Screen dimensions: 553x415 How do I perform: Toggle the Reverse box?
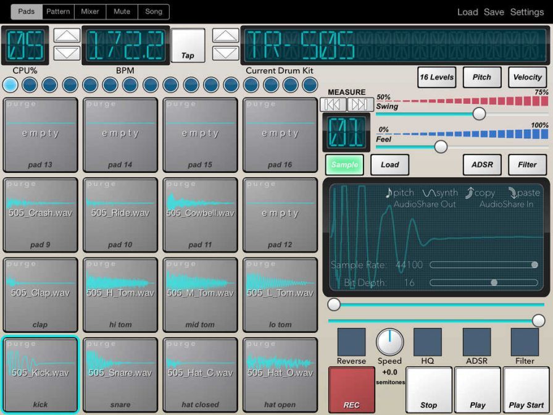(x=351, y=342)
